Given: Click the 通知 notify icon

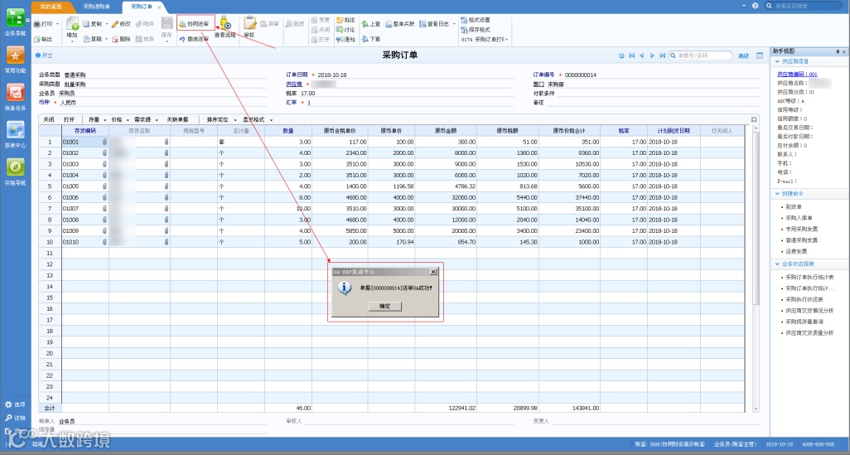Looking at the screenshot, I should click(340, 40).
